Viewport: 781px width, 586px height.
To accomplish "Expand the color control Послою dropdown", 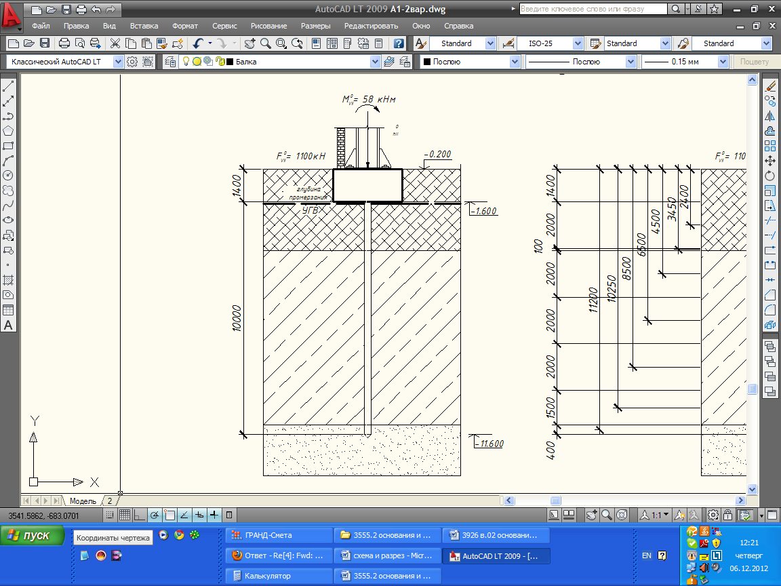I will [515, 62].
